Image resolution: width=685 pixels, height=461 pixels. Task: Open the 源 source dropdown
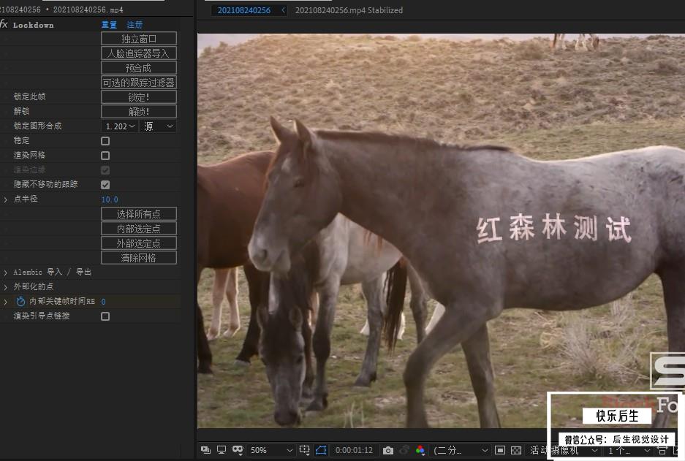(159, 126)
